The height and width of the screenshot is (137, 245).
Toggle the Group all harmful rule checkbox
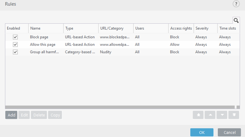point(15,52)
